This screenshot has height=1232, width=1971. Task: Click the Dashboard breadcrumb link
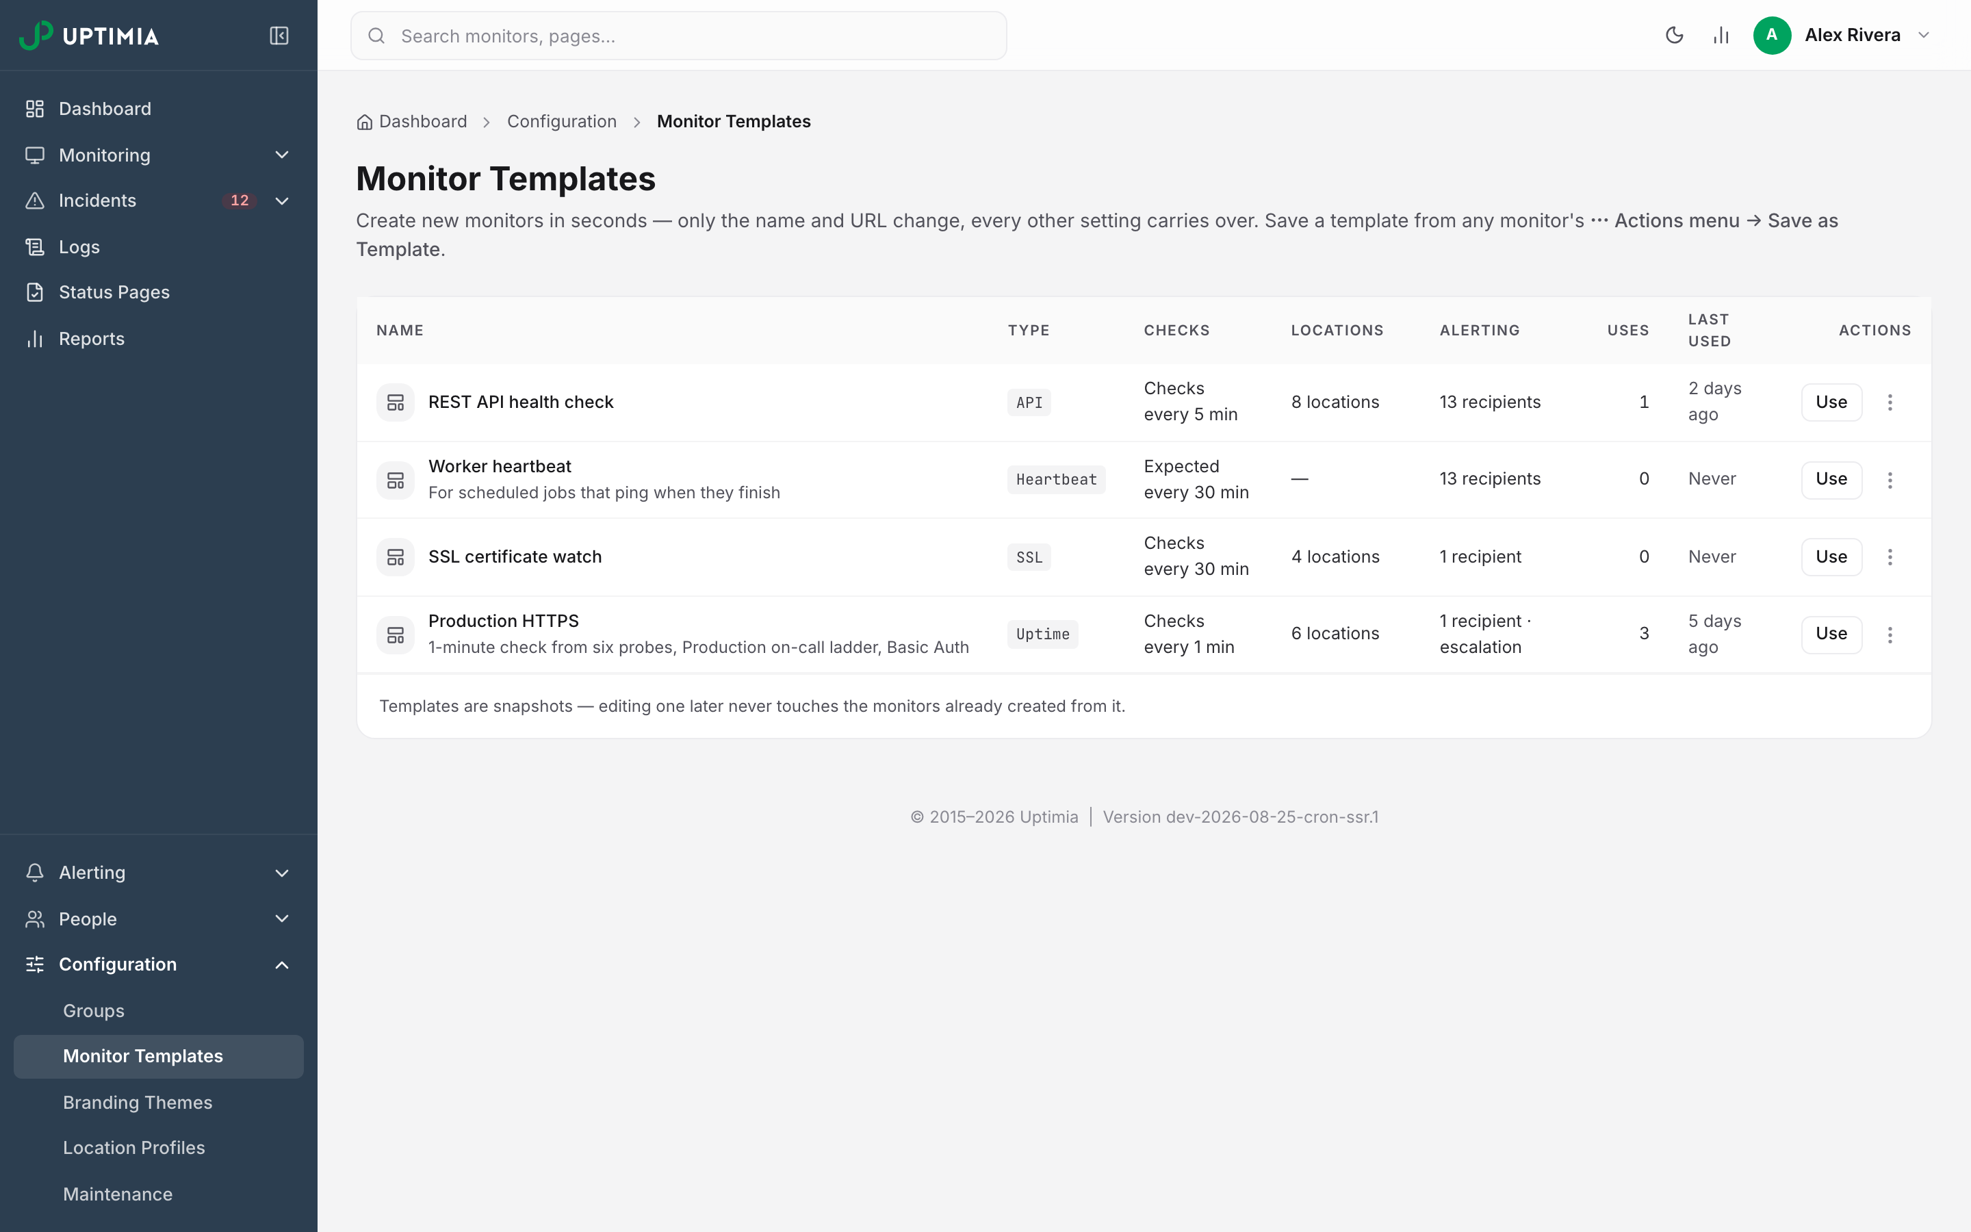(x=412, y=121)
